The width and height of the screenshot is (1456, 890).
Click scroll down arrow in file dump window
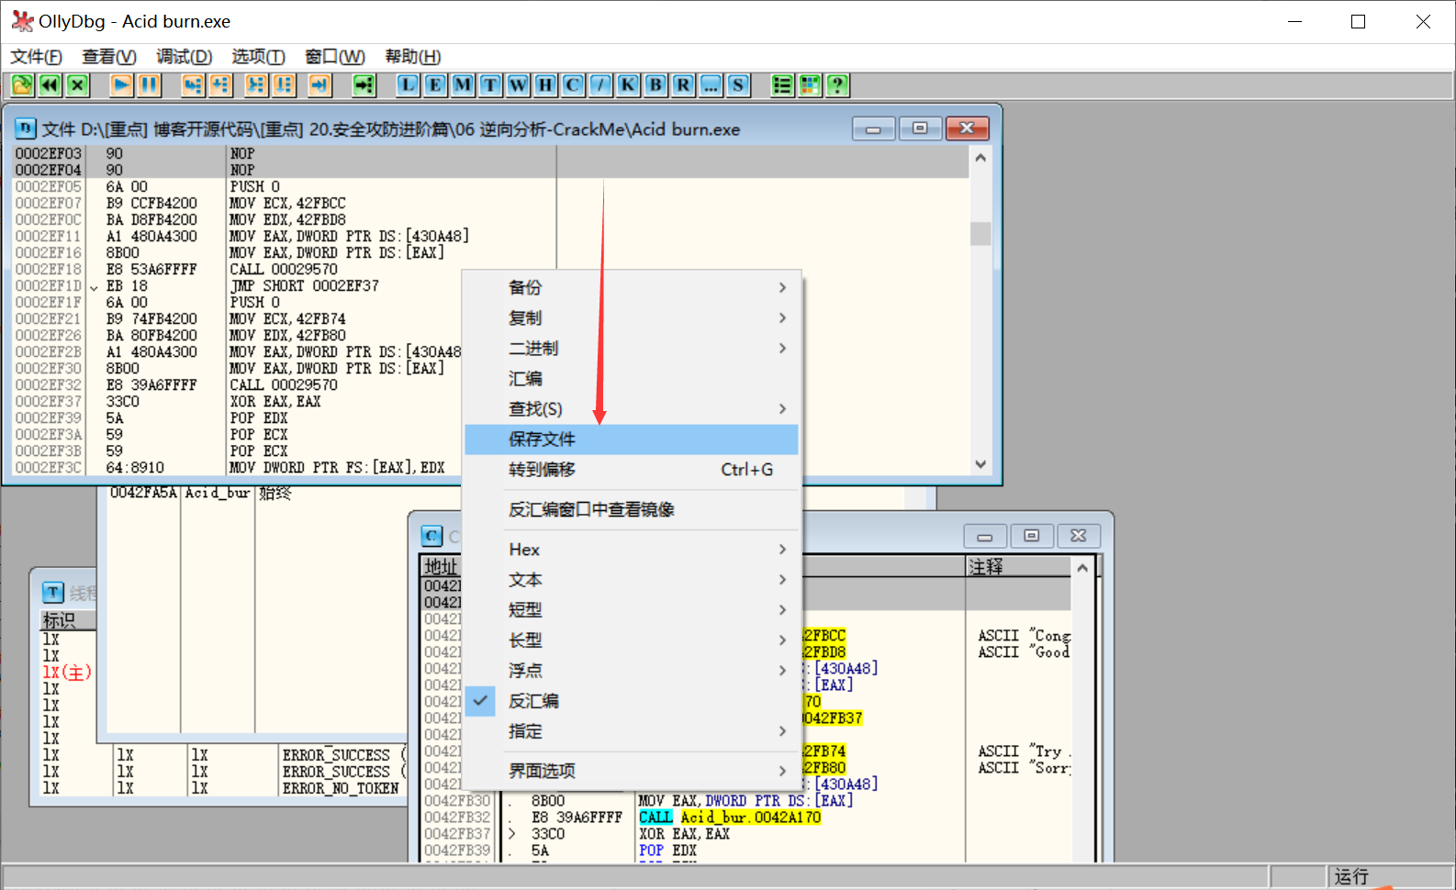(x=980, y=464)
